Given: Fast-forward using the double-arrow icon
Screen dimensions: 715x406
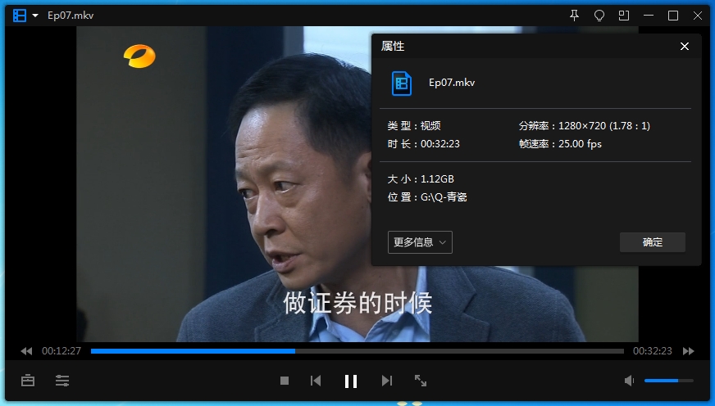Looking at the screenshot, I should click(689, 351).
